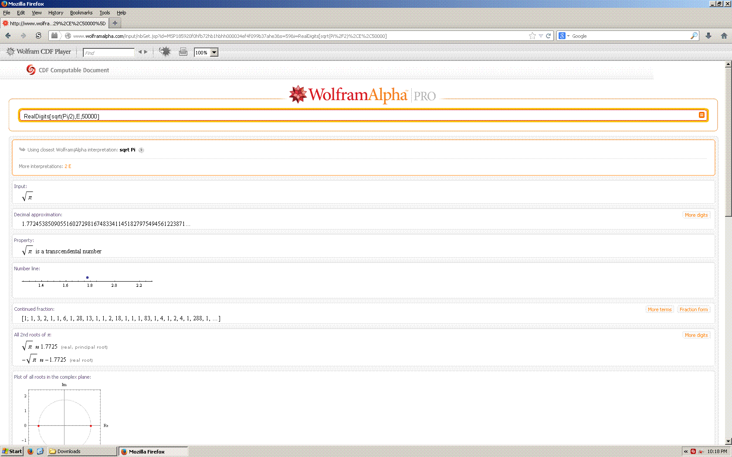Open the Edit menu
The height and width of the screenshot is (457, 732).
(21, 13)
